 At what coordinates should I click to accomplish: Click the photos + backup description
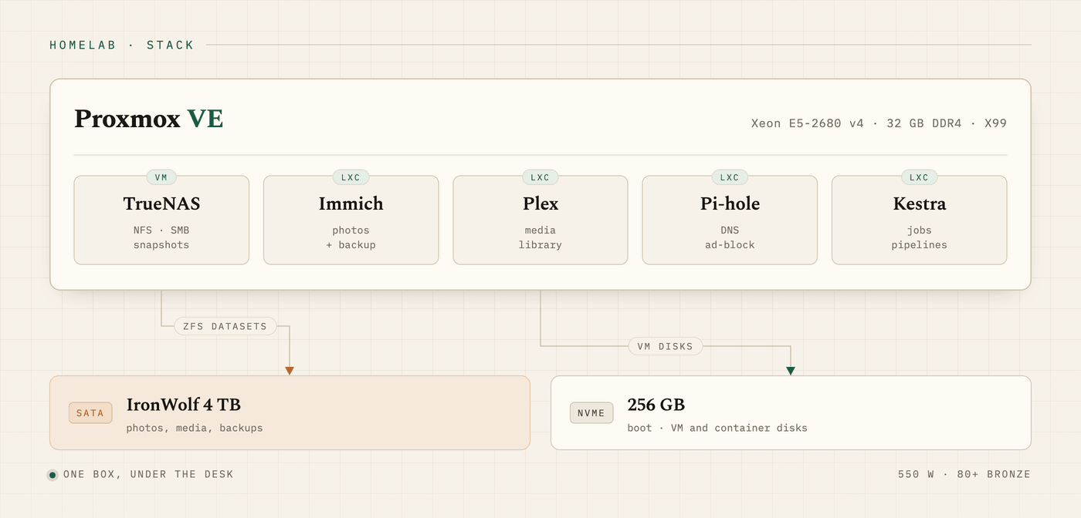pos(351,237)
